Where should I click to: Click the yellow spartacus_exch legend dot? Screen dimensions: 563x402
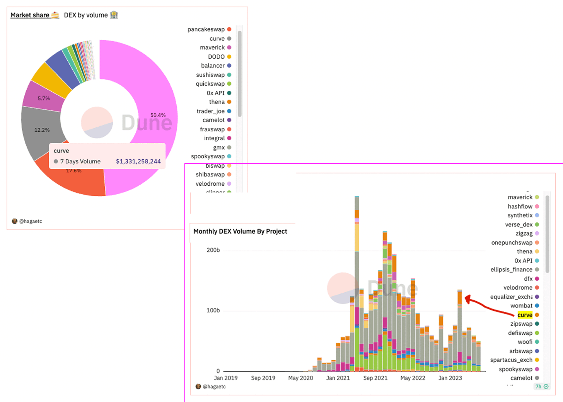tap(537, 360)
